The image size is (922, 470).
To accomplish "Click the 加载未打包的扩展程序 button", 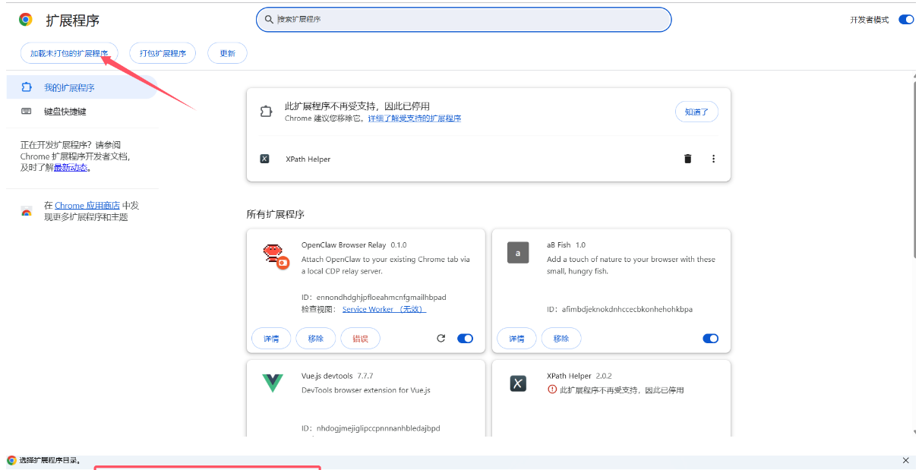I will point(69,53).
